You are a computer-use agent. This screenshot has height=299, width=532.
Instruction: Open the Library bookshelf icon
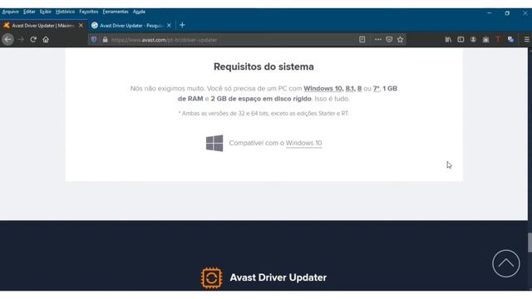[x=448, y=40]
